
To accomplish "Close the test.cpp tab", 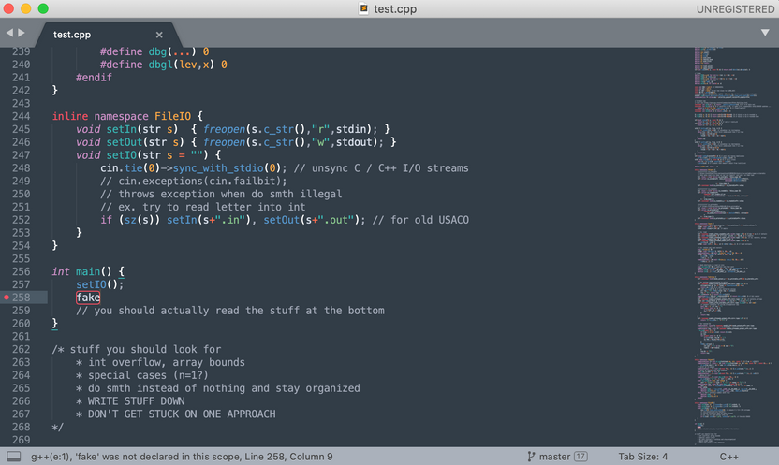I will click(159, 35).
